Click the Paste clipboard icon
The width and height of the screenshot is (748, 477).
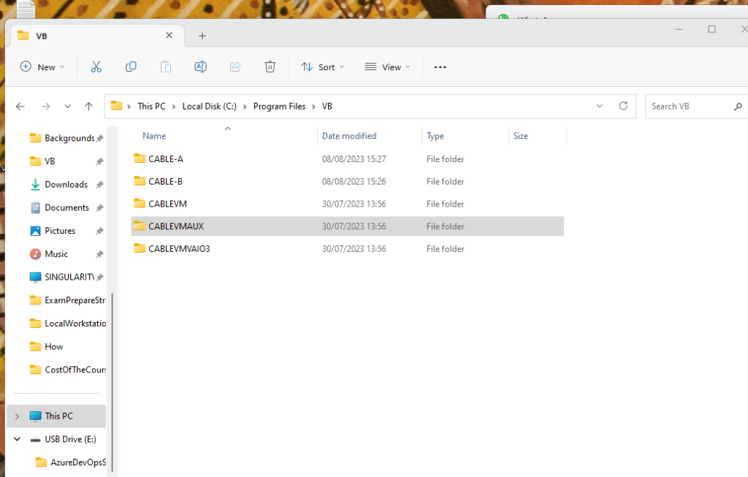(166, 66)
